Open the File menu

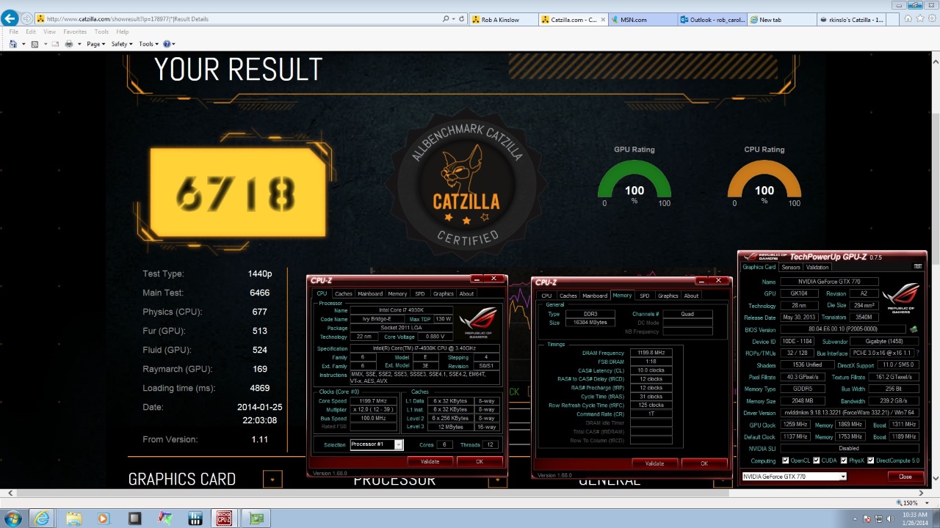13,32
